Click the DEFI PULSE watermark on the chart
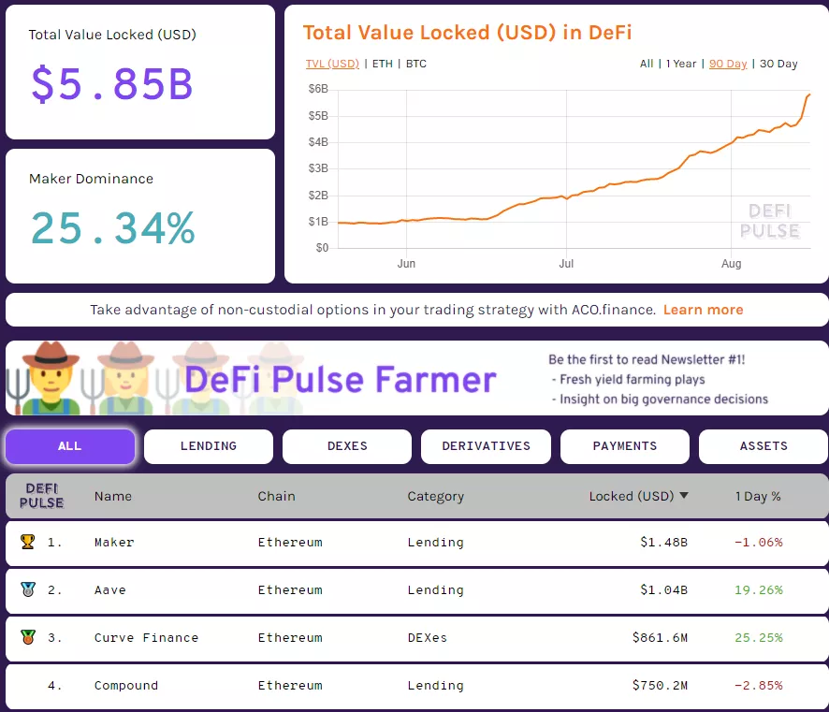The width and height of the screenshot is (829, 712). [x=769, y=222]
